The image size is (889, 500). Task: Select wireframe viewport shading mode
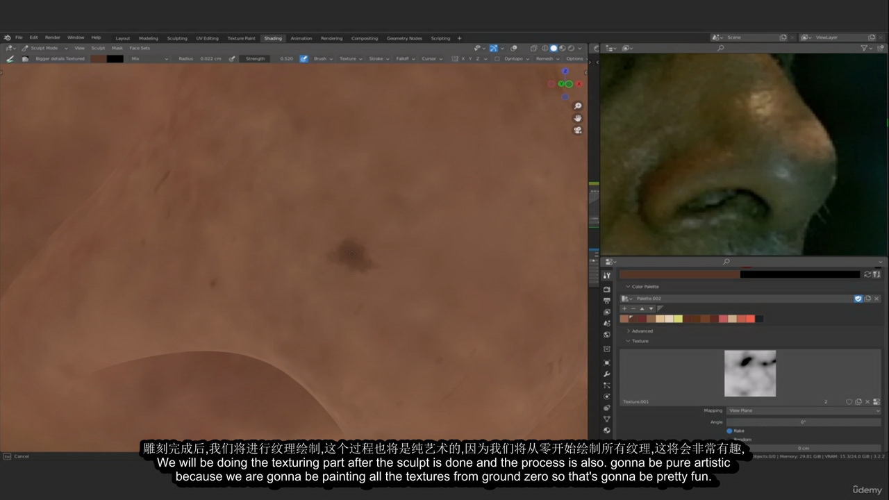tap(545, 48)
